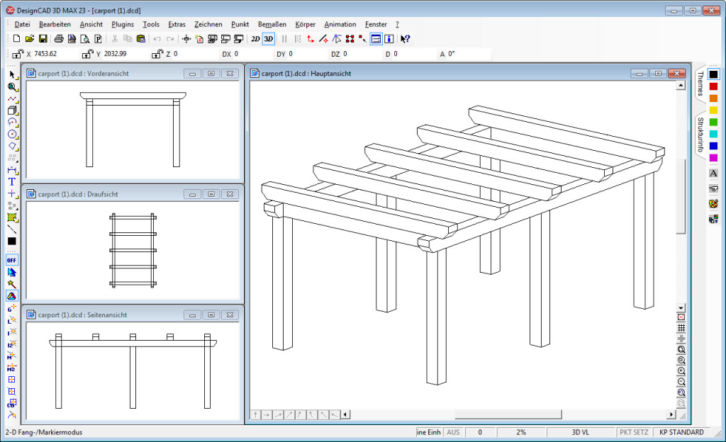Screen dimensions: 726x442
Task: Click the context help arrow icon
Action: 406,38
